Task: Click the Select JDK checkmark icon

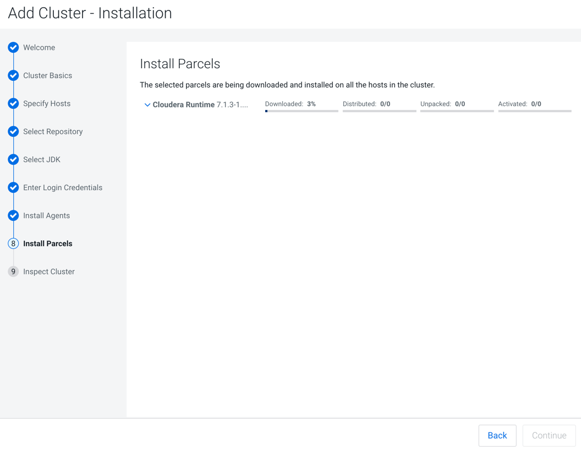Action: coord(13,160)
